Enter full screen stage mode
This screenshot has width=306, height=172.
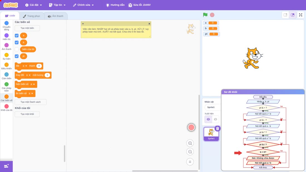[x=300, y=15]
